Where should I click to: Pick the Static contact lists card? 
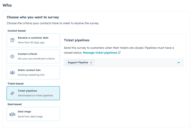(33, 73)
